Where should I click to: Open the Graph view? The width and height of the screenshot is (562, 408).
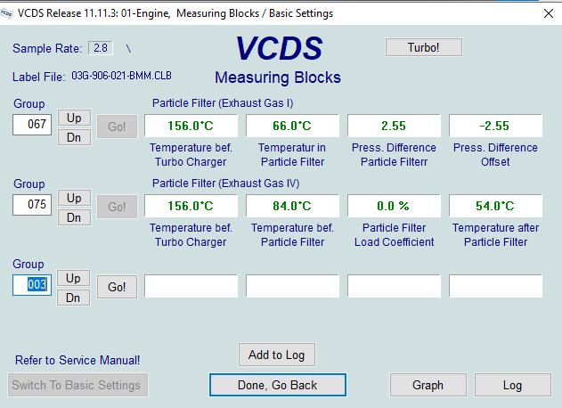click(428, 385)
